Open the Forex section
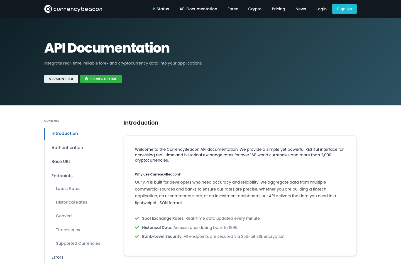Image resolution: width=401 pixels, height=267 pixels. (233, 9)
